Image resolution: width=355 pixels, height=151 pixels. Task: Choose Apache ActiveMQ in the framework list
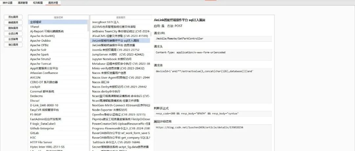pos(58,36)
